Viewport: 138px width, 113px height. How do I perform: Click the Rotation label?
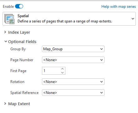[x=17, y=82]
